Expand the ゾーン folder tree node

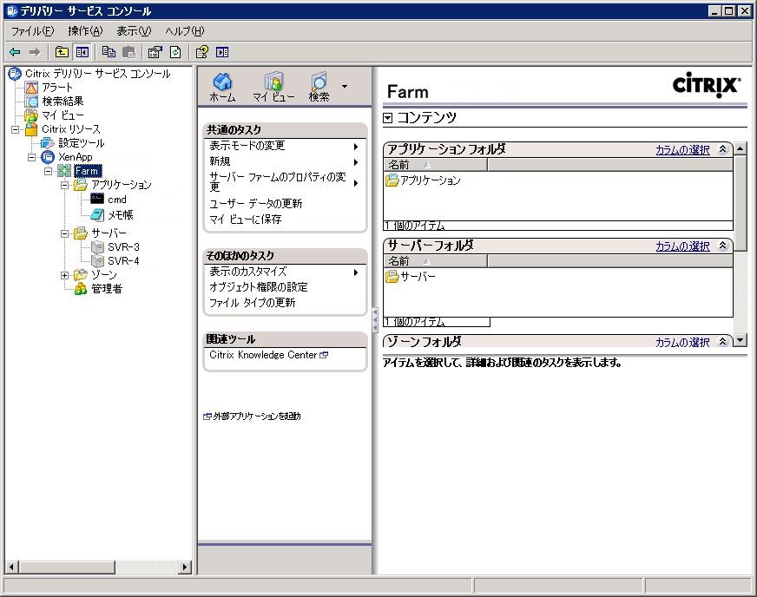(65, 275)
